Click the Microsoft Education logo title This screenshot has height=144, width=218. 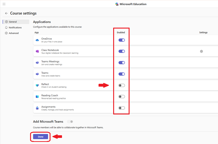point(131,4)
